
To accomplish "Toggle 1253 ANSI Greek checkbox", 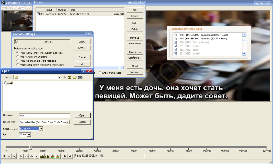I will tap(175, 53).
